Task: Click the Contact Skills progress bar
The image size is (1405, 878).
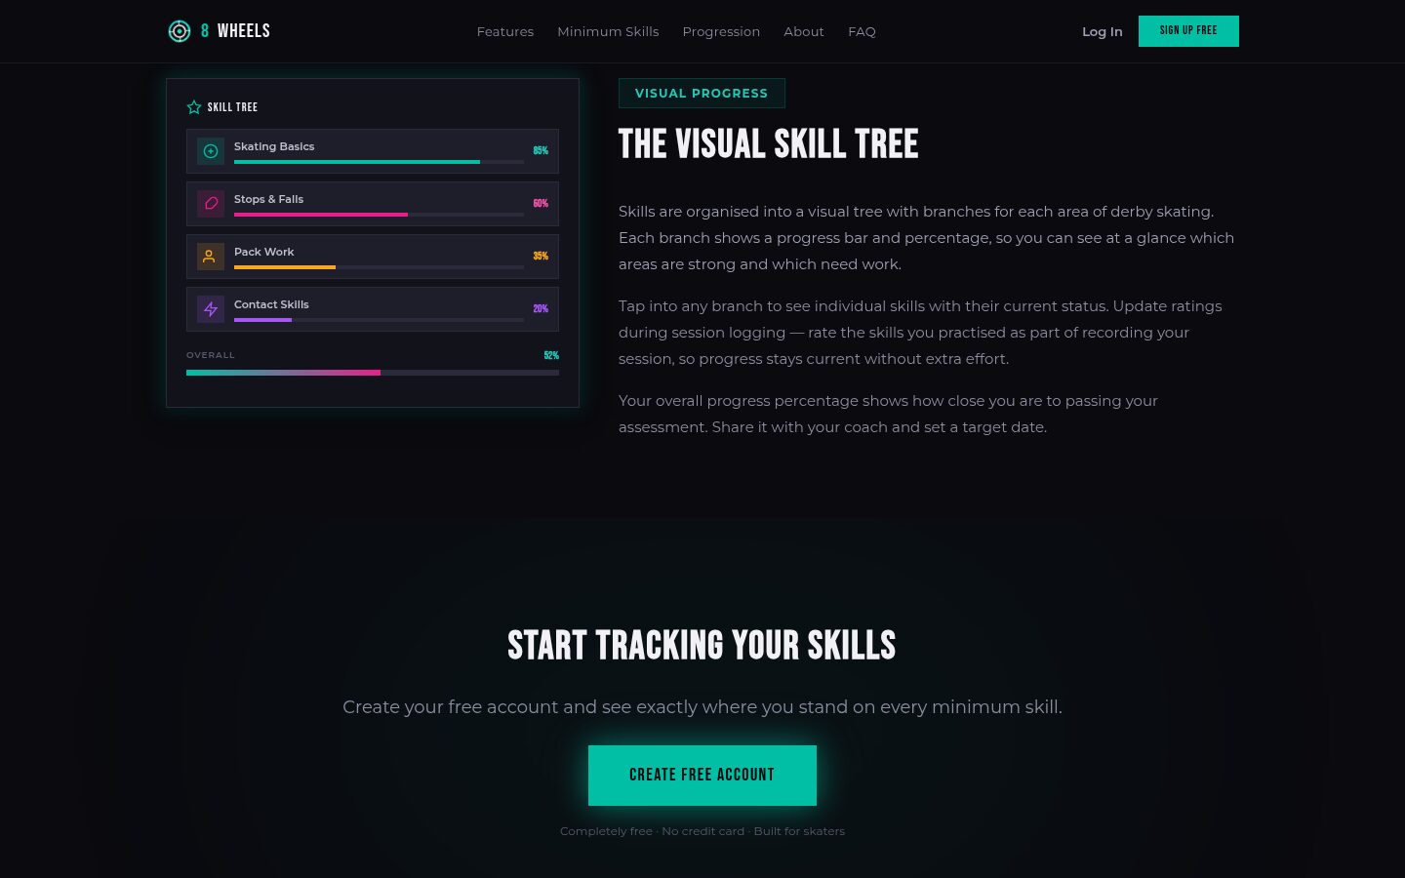Action: pyautogui.click(x=379, y=320)
